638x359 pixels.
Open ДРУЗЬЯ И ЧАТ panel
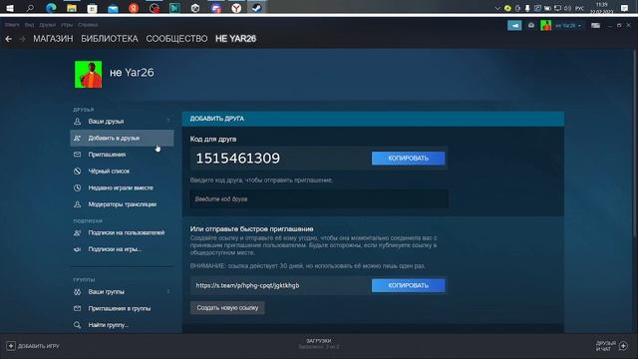pyautogui.click(x=611, y=346)
